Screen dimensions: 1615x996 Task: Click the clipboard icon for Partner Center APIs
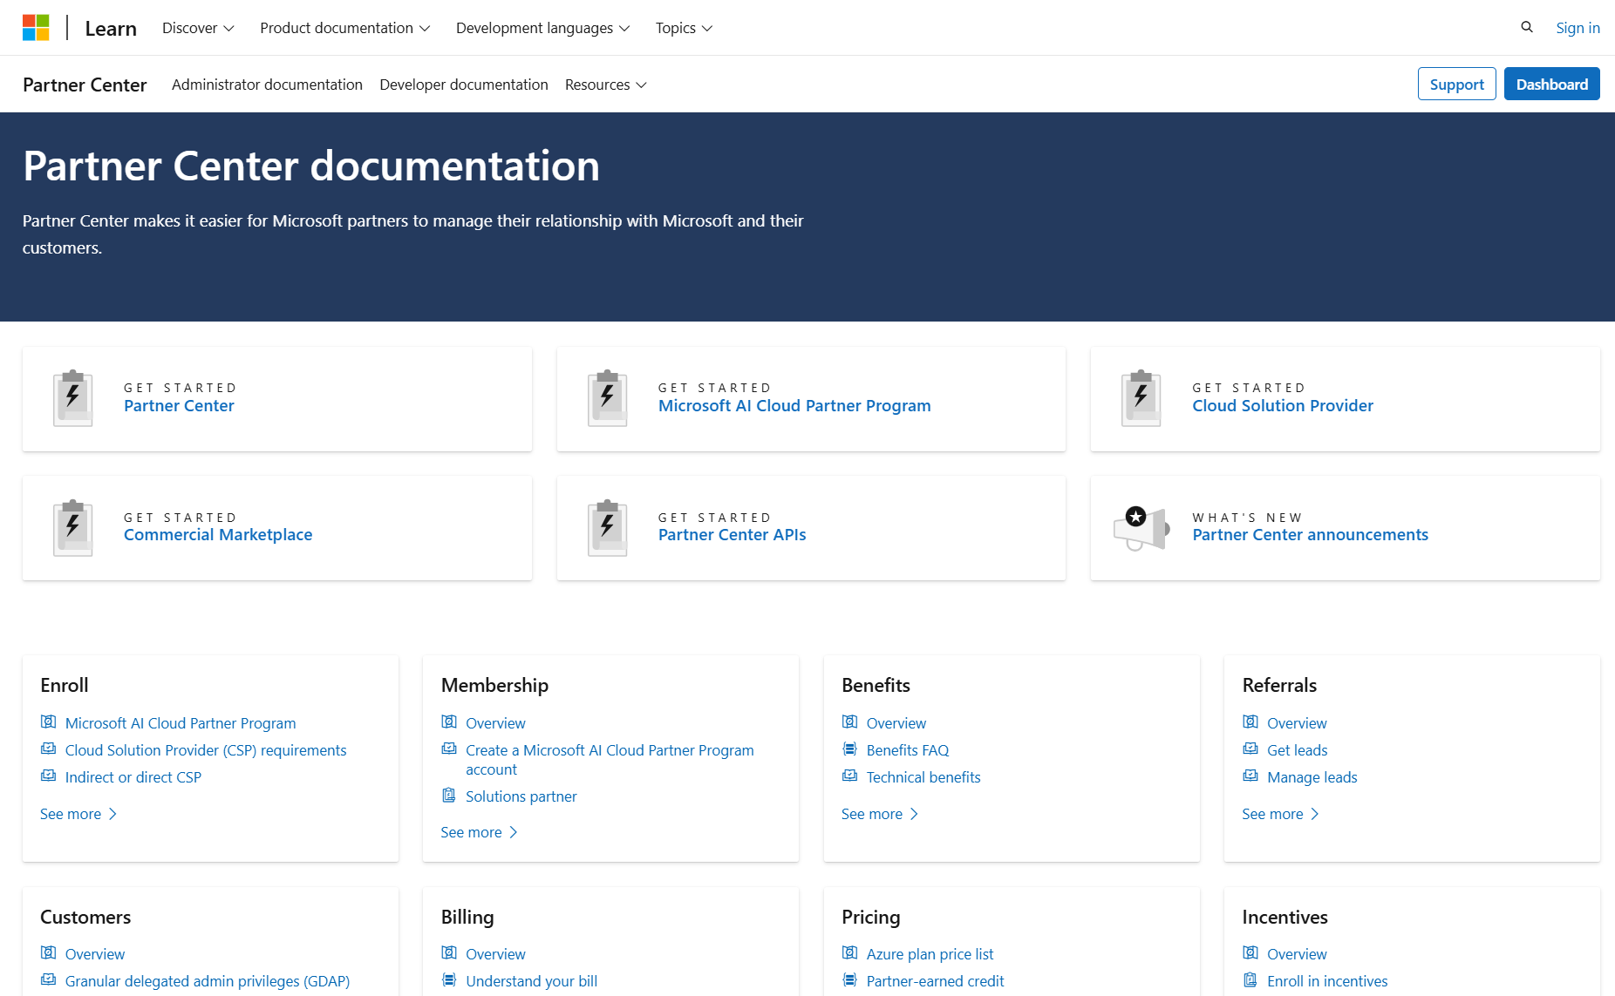pos(608,527)
